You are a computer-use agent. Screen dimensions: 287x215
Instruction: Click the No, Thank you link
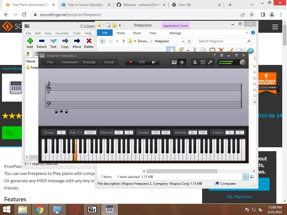point(239,197)
